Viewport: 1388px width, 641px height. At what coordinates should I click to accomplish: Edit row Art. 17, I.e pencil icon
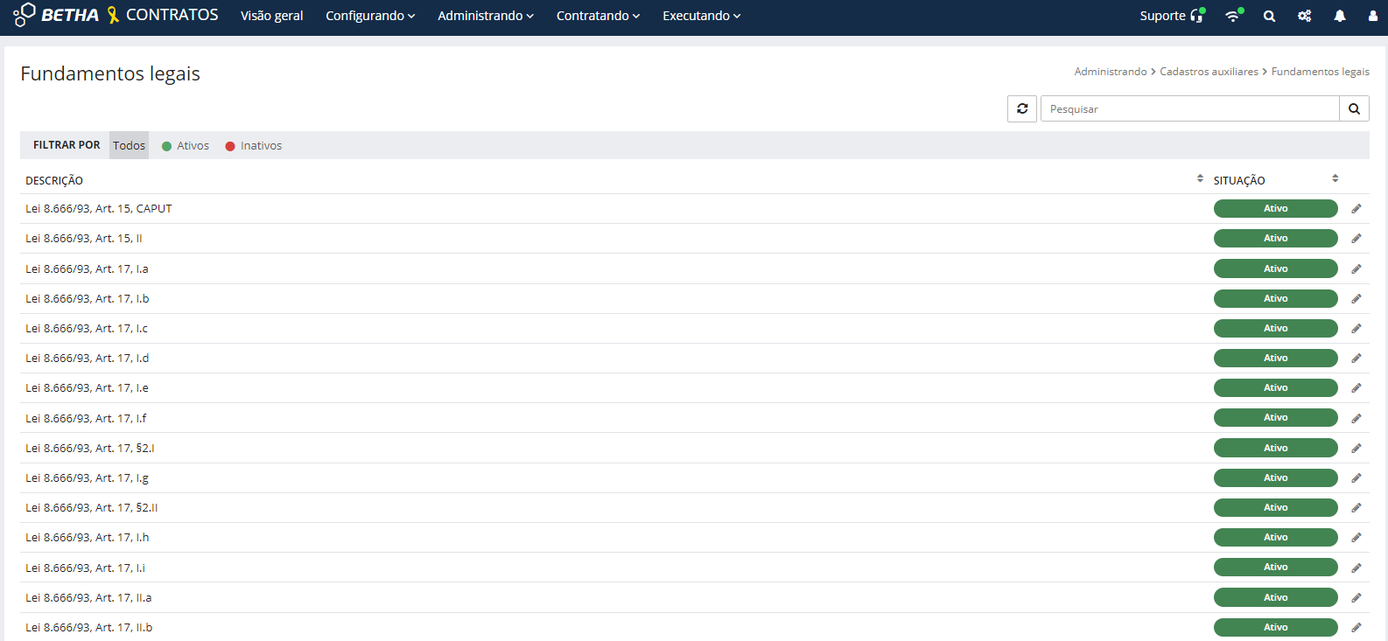[x=1356, y=387]
